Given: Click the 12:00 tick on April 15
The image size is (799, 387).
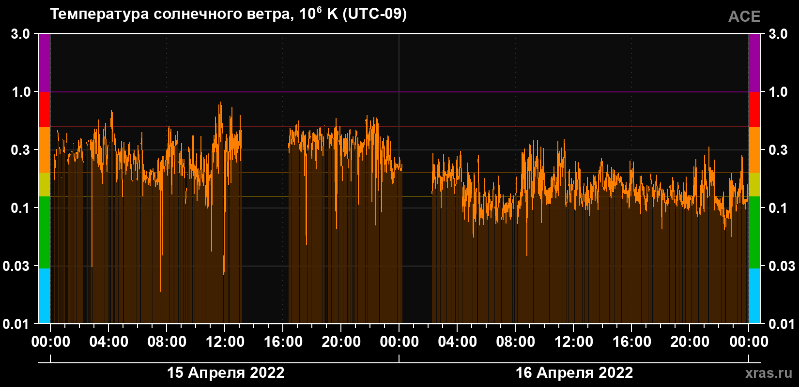Looking at the screenshot, I should coord(225,342).
